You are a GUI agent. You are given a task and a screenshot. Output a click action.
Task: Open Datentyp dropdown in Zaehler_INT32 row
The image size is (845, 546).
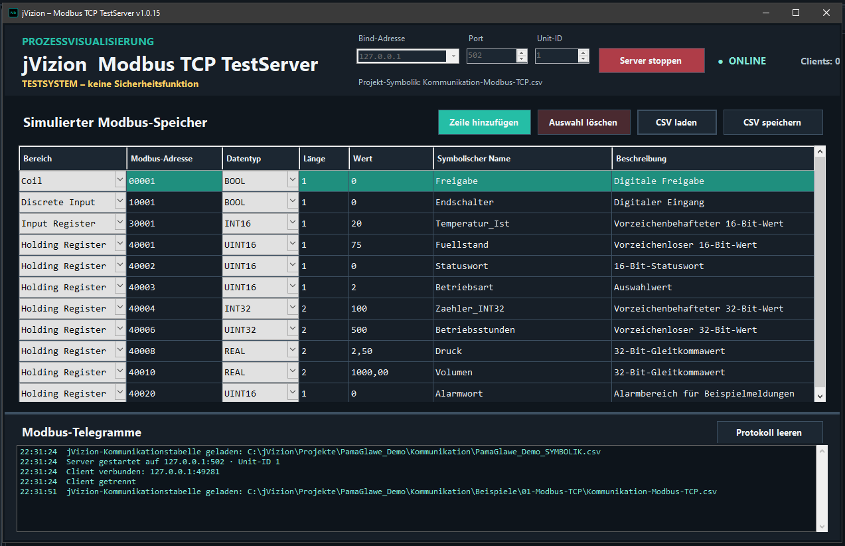[293, 308]
